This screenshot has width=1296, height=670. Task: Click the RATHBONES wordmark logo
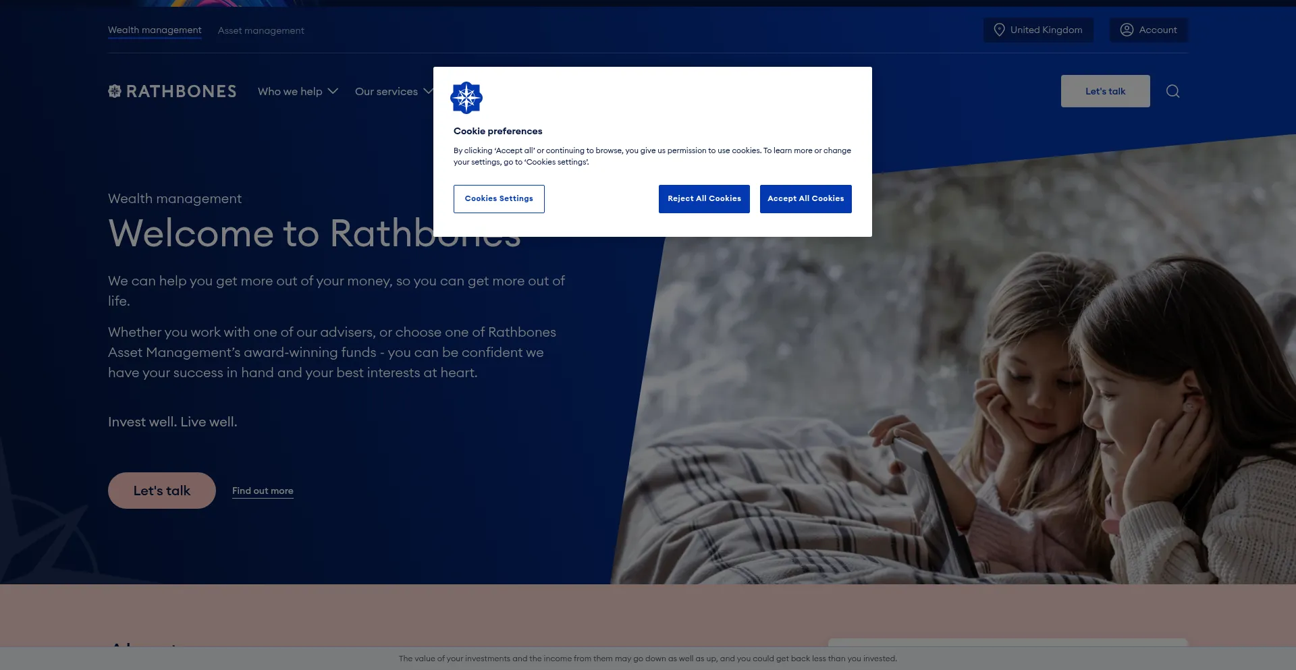(x=181, y=91)
